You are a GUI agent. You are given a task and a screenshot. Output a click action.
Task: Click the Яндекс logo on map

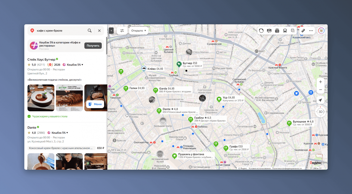coord(316,163)
